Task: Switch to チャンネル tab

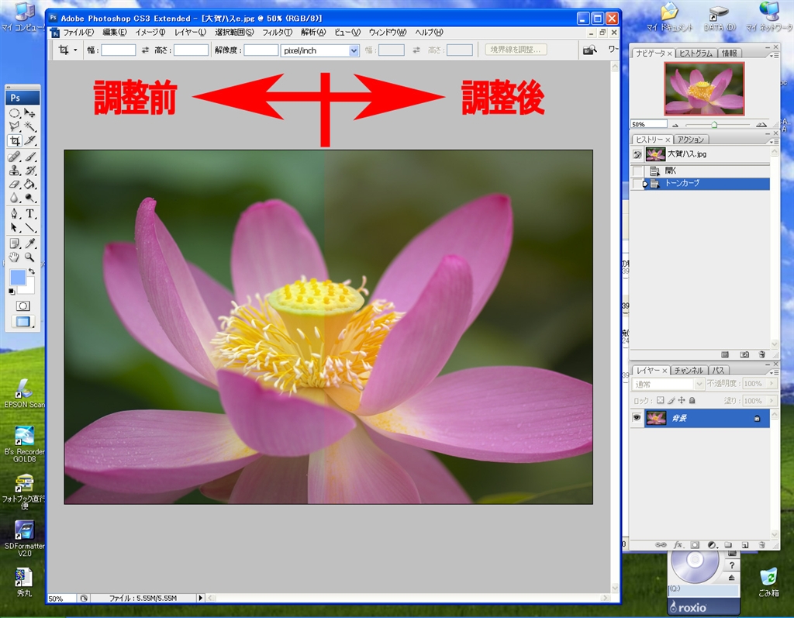Action: 689,371
